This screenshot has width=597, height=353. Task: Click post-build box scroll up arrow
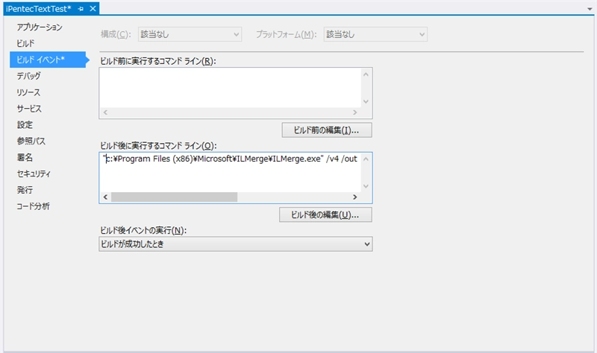pyautogui.click(x=366, y=159)
